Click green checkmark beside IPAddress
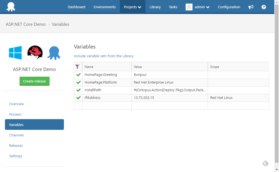This screenshot has width=279, height=172. click(x=78, y=98)
